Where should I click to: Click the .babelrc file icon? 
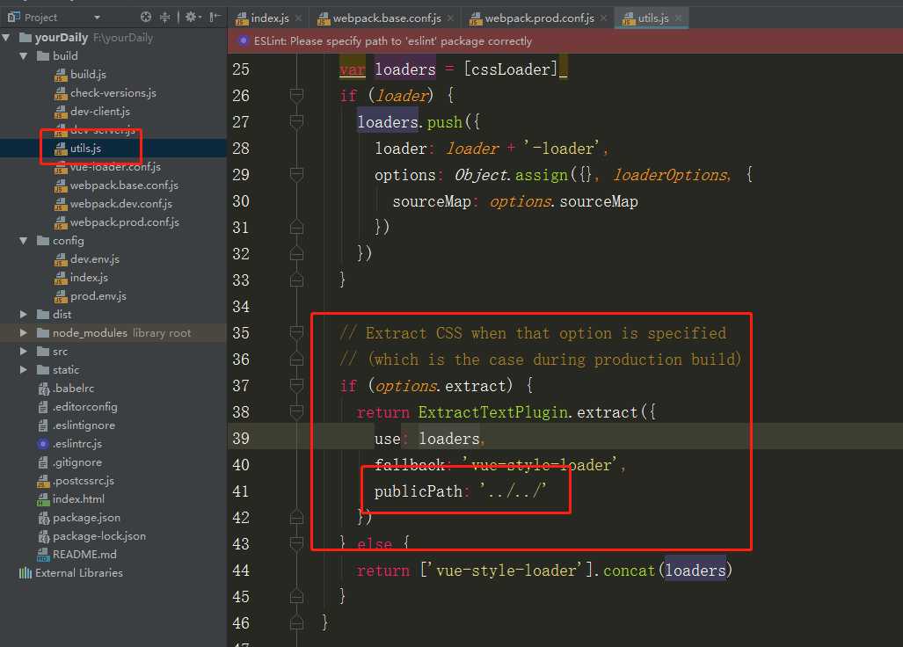point(43,389)
